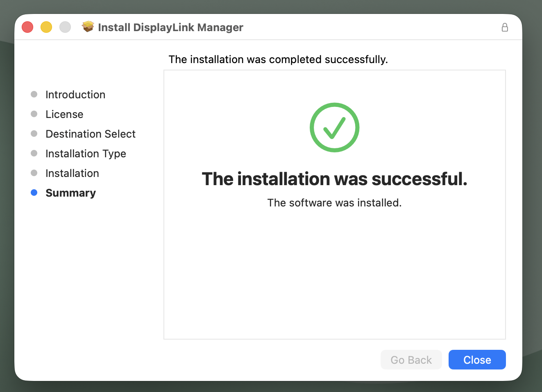Click the 'Install DisplayLink Manager' window title

tap(170, 27)
